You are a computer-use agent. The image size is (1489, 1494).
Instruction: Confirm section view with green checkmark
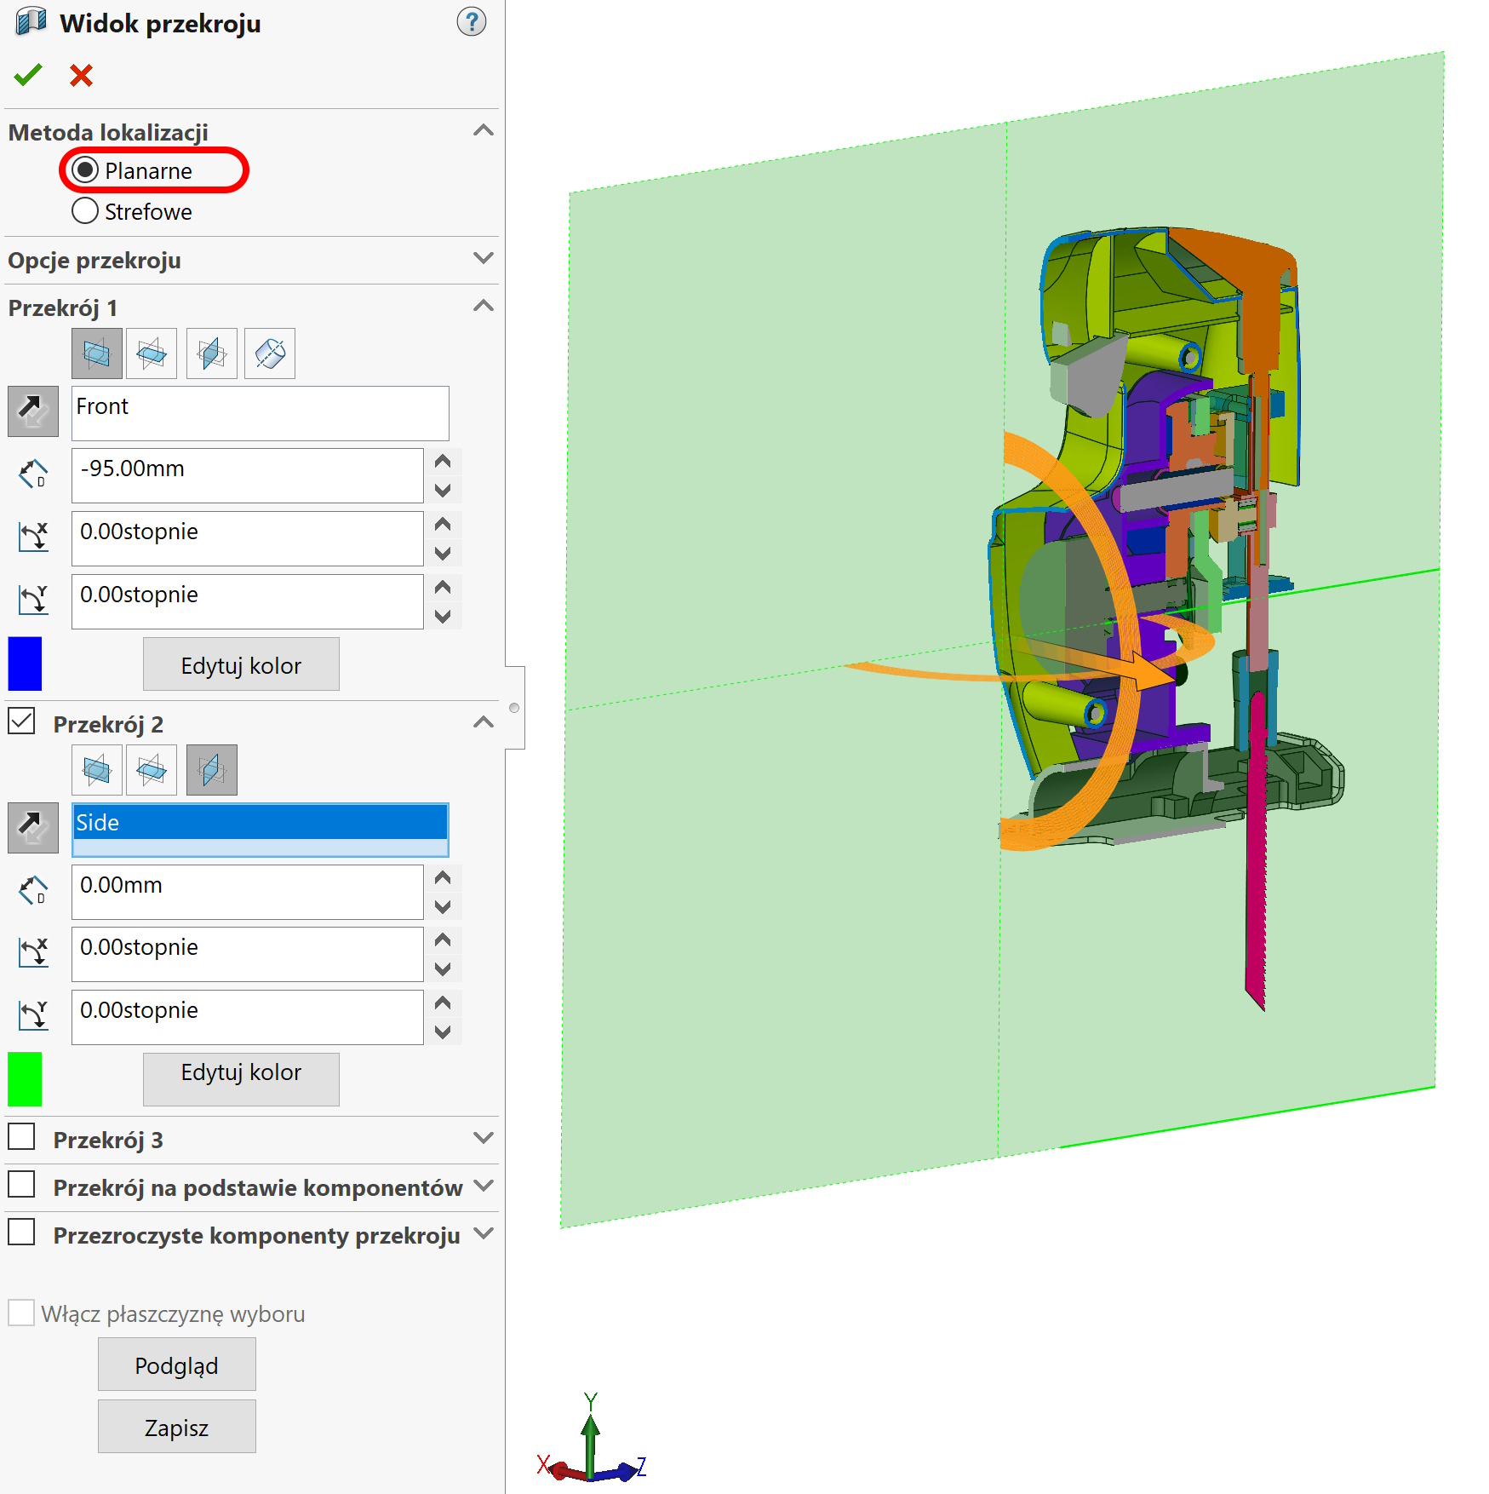28,75
